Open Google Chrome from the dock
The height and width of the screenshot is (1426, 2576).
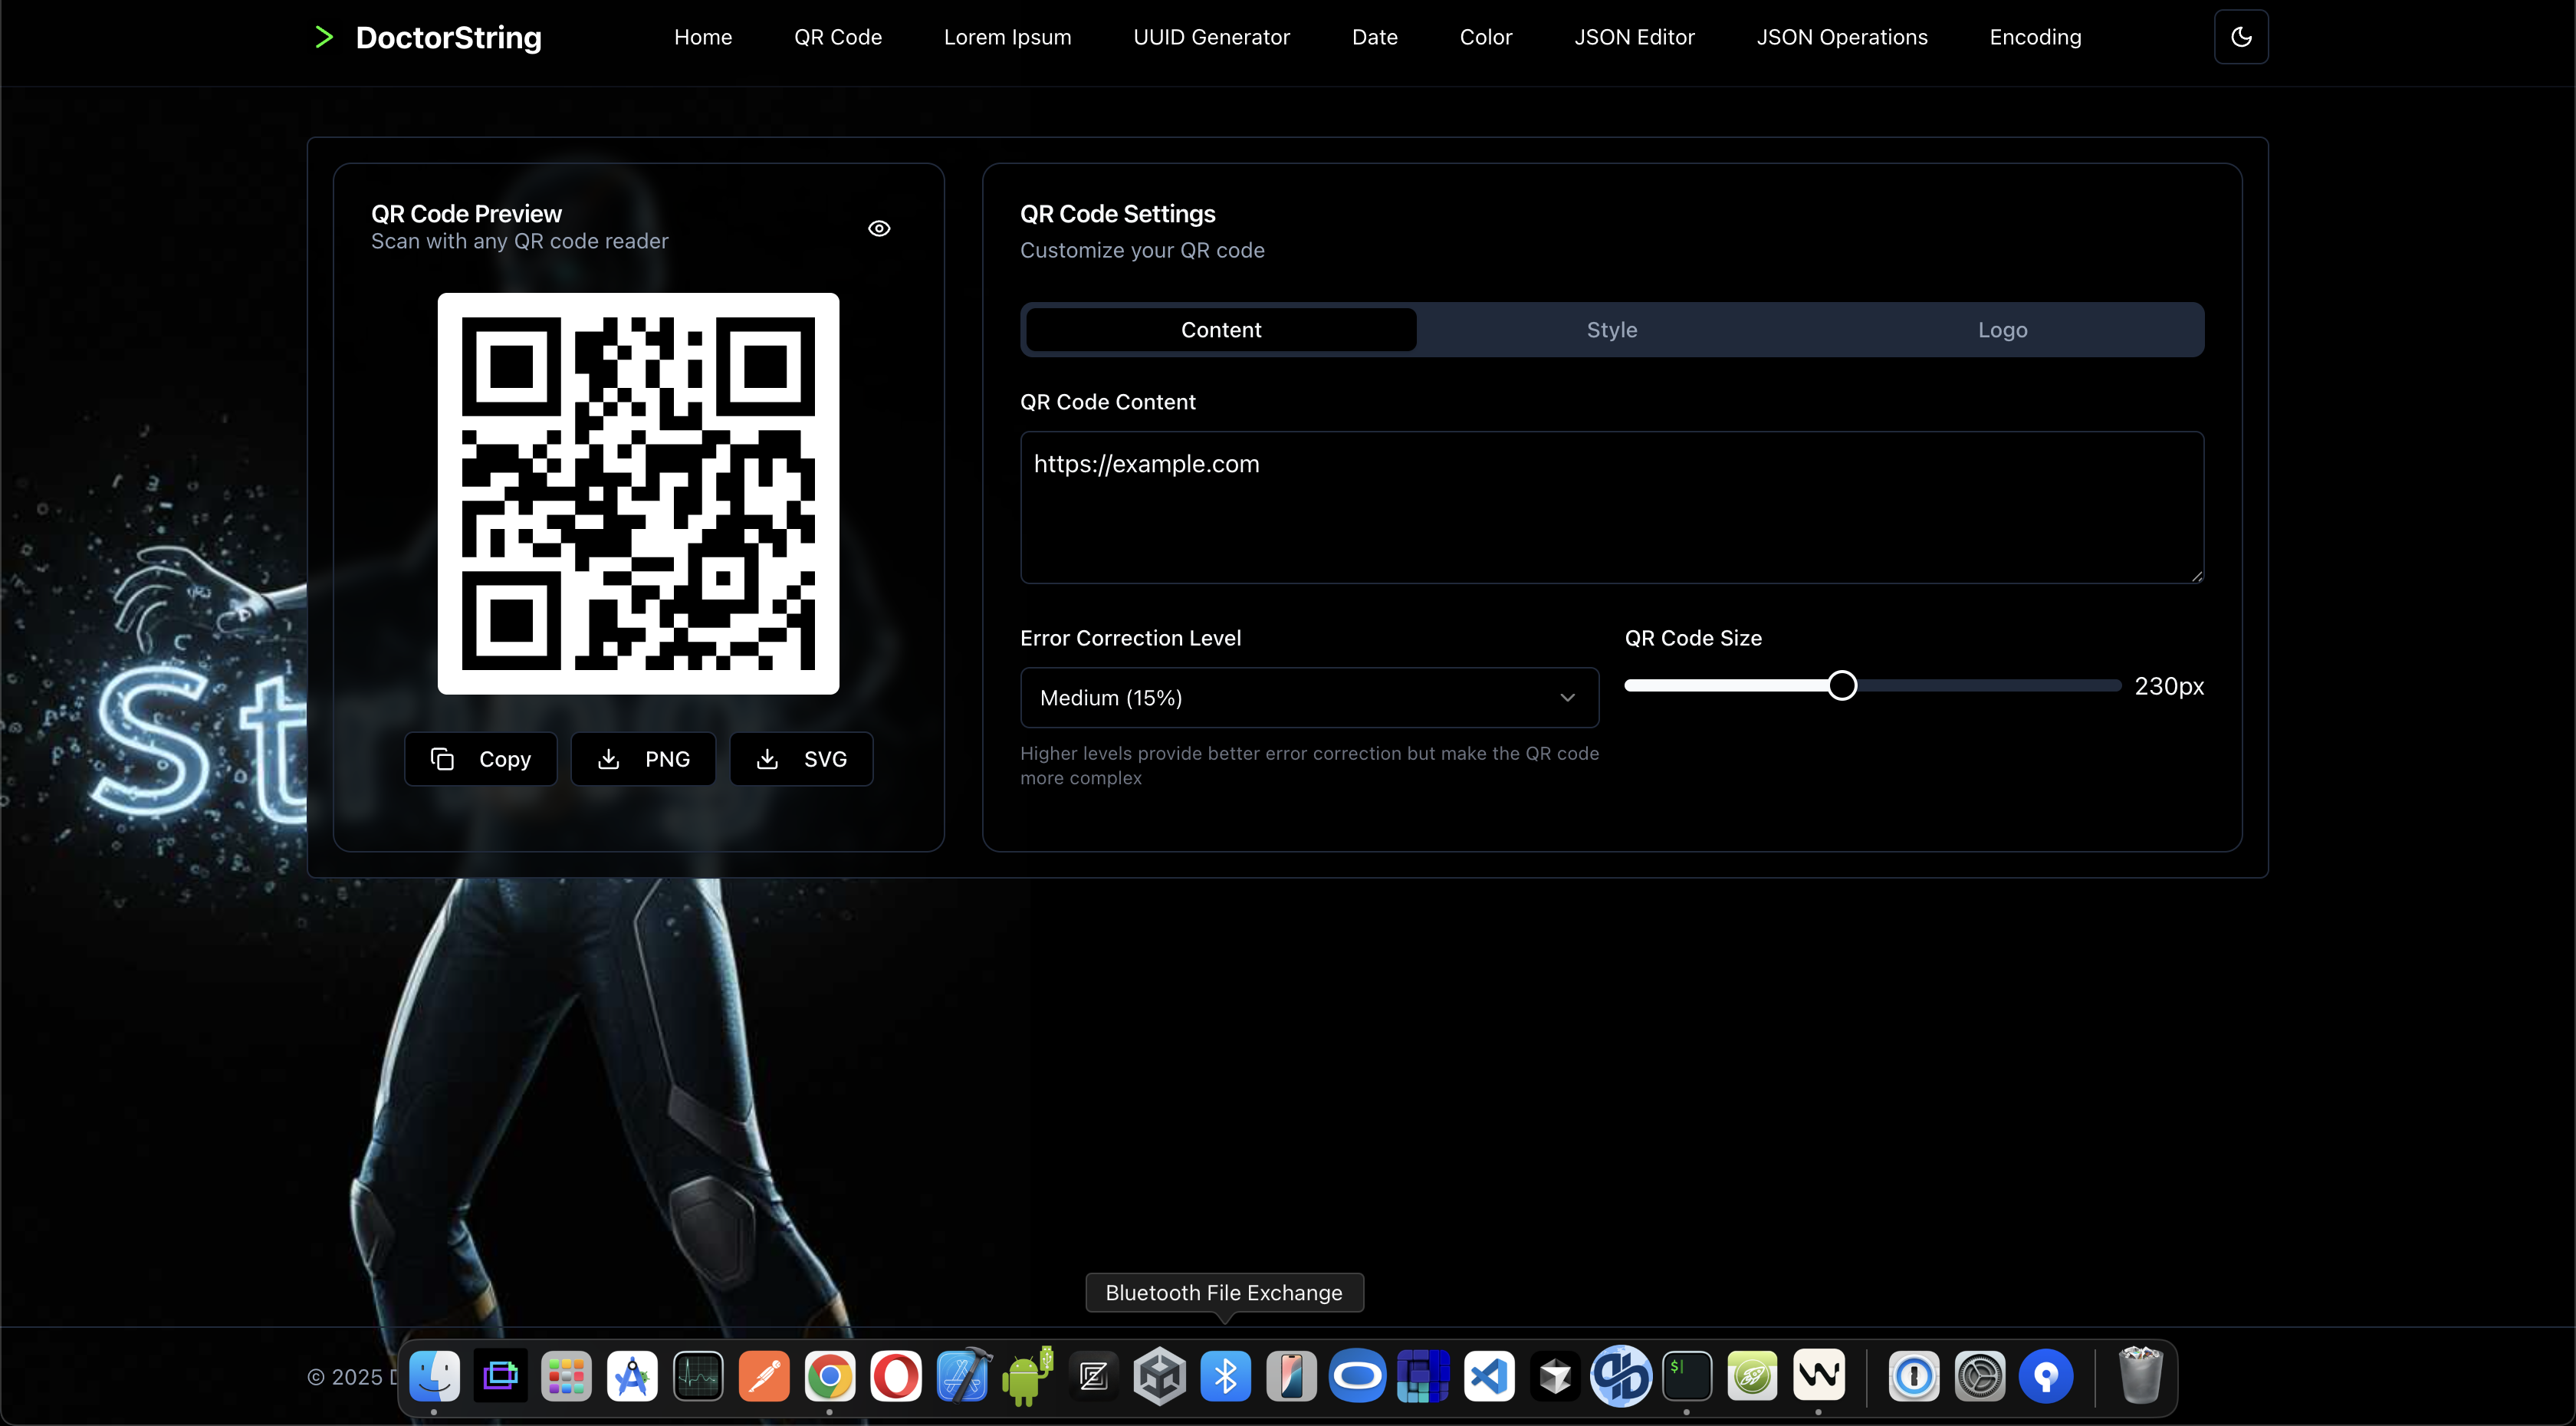click(x=830, y=1377)
